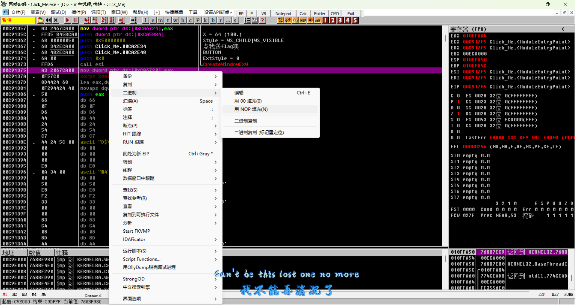Click the red number 3 toolbar icon
Image resolution: width=575 pixels, height=305 pixels.
pos(340,20)
